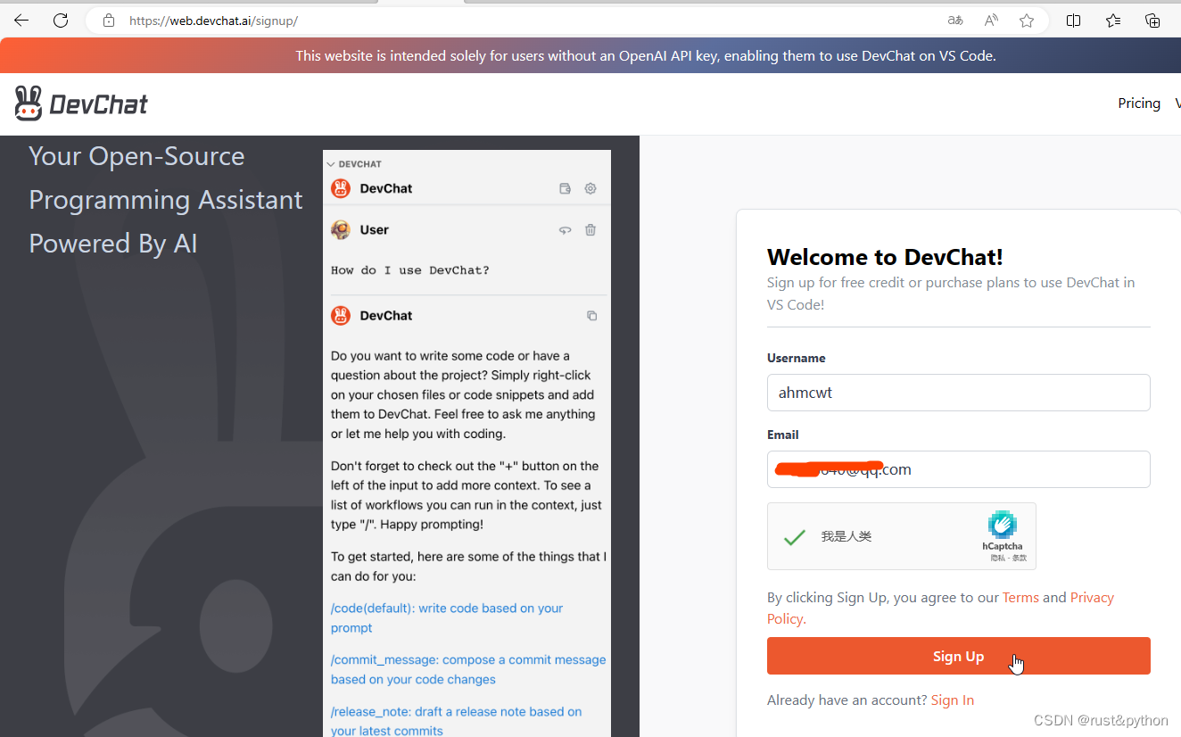Copy DevChat reply with copy icon

point(591,316)
